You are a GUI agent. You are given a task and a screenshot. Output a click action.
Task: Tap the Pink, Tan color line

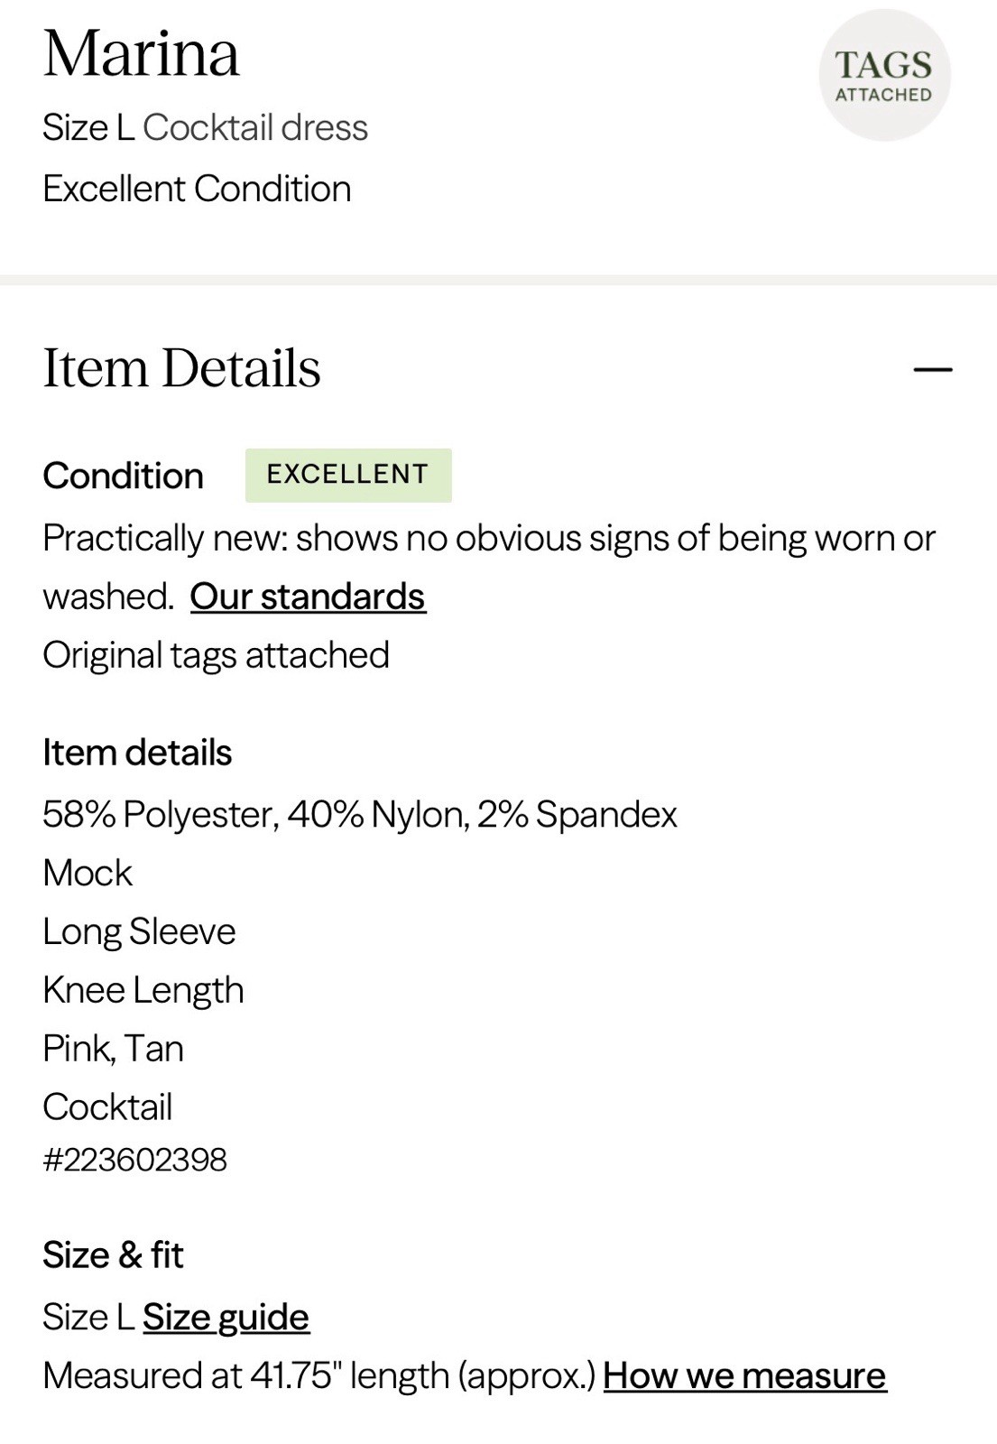(114, 1049)
